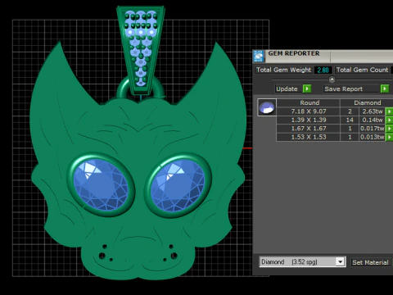
Task: Click the Gem Reporter panel icon
Action: [x=259, y=56]
